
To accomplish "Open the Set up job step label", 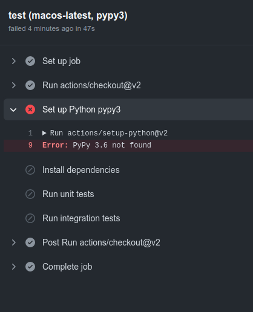I will pos(61,61).
